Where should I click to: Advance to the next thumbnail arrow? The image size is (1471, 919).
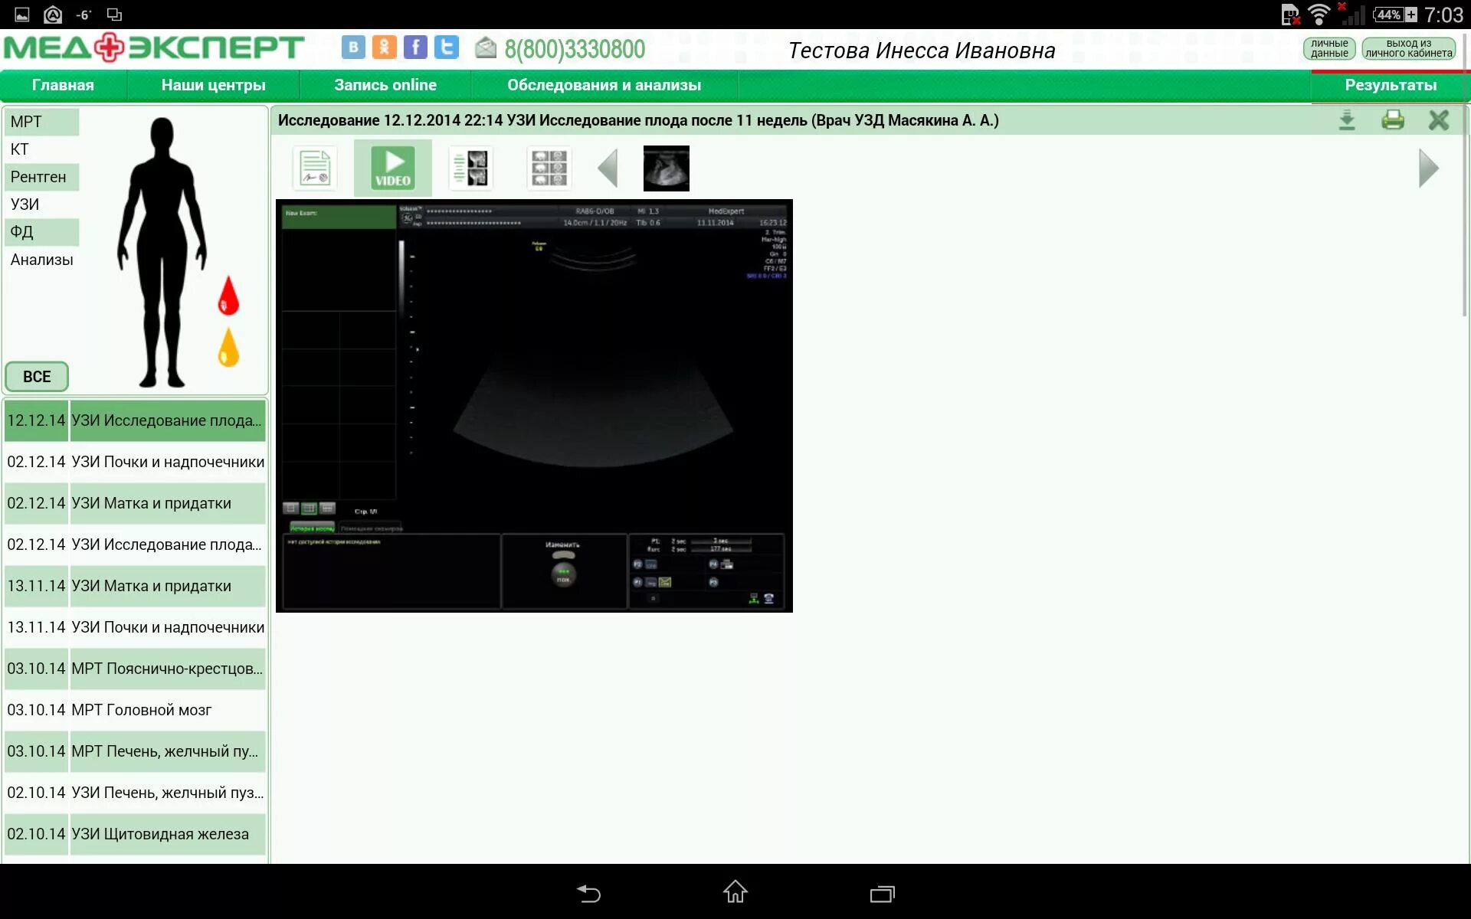coord(1427,168)
